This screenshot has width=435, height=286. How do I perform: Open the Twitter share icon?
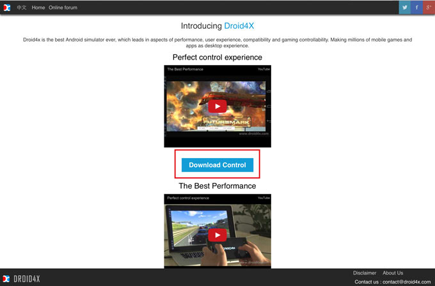(x=405, y=8)
